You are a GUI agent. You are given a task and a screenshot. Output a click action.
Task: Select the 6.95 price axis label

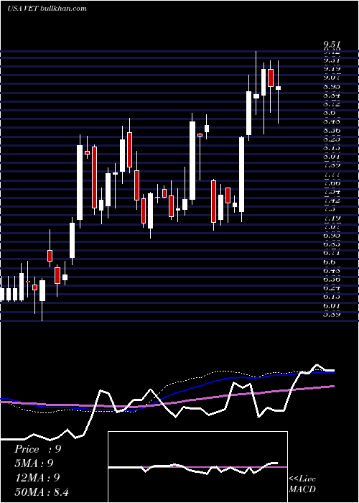(332, 236)
